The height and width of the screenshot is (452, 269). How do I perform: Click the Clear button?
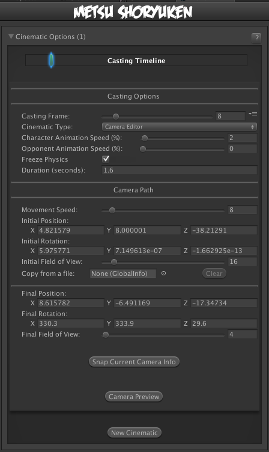(x=214, y=273)
